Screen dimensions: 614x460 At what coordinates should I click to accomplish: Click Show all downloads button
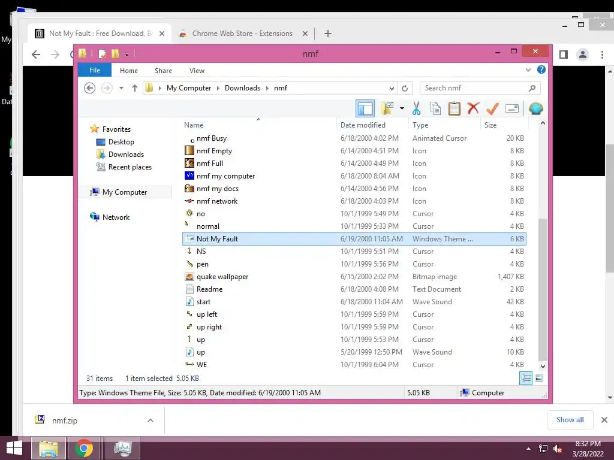pyautogui.click(x=570, y=420)
